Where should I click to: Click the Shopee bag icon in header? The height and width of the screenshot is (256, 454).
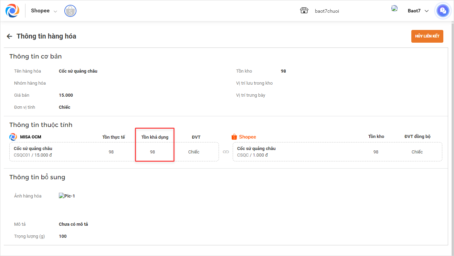(71, 11)
